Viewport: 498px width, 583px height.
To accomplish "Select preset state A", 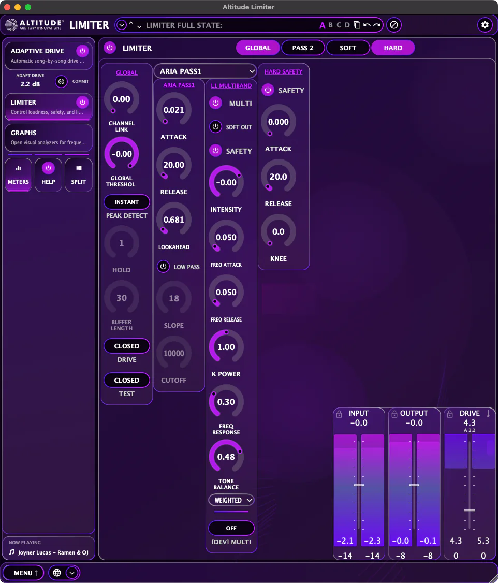I will point(322,25).
